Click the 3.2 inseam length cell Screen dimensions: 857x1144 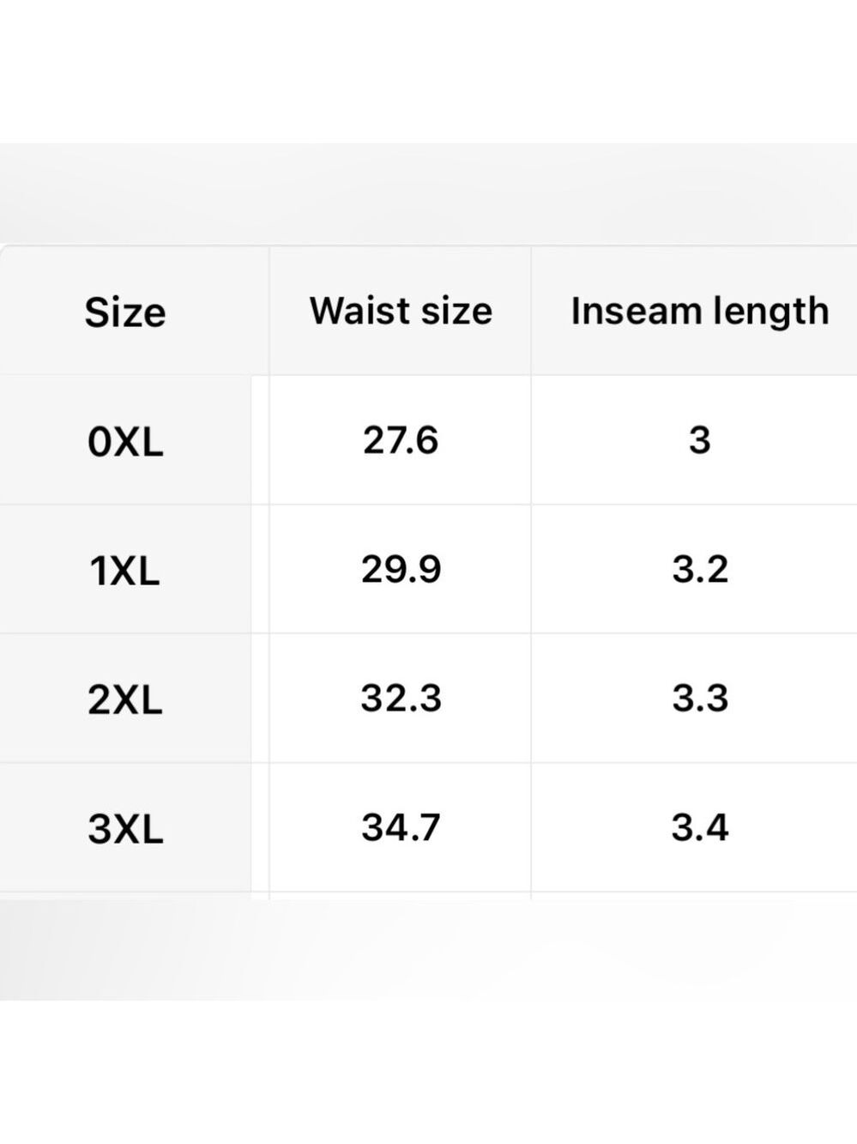(x=699, y=569)
